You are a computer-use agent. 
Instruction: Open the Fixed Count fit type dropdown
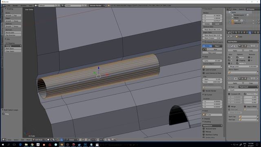click(248, 87)
